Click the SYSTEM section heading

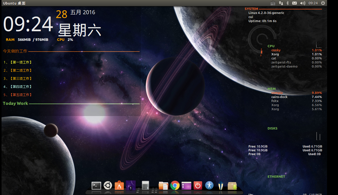(x=251, y=9)
